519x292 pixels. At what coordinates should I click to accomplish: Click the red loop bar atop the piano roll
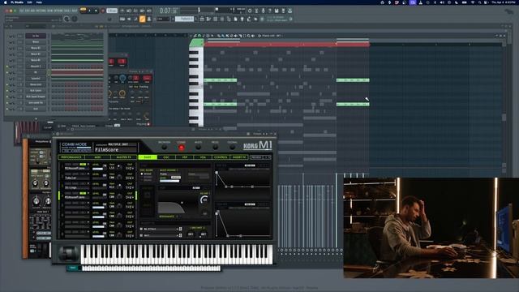286,45
